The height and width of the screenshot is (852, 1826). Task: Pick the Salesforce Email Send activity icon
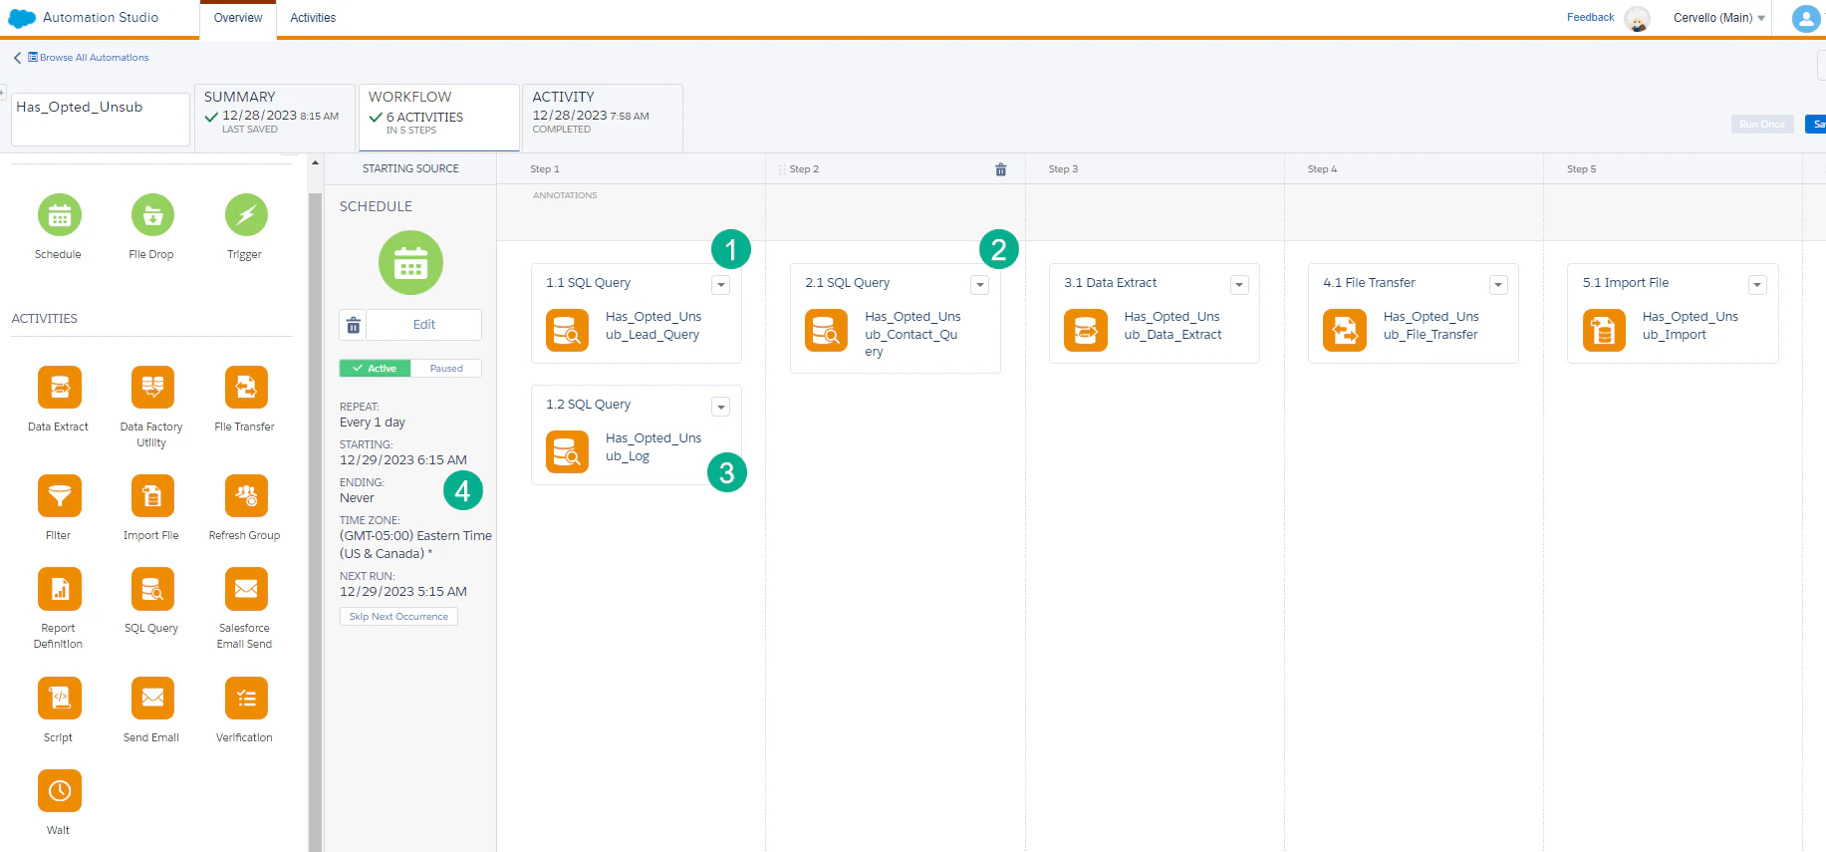click(x=246, y=589)
